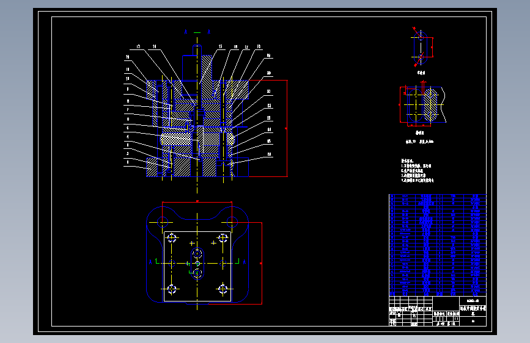Image resolution: width=530 pixels, height=343 pixels.
Task: Select the right A cutting-plane marker of plan view
Action: [x=245, y=262]
